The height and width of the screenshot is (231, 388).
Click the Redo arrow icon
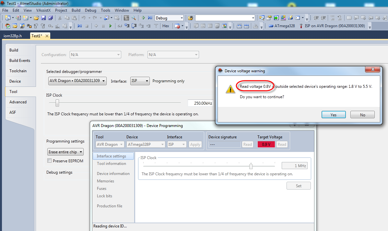click(95, 18)
